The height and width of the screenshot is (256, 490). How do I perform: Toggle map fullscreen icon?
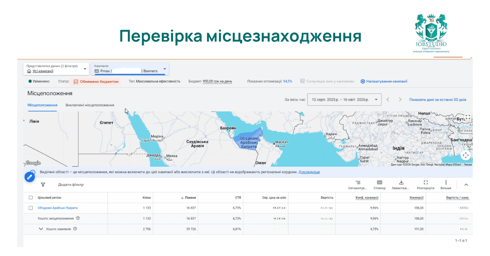468,117
